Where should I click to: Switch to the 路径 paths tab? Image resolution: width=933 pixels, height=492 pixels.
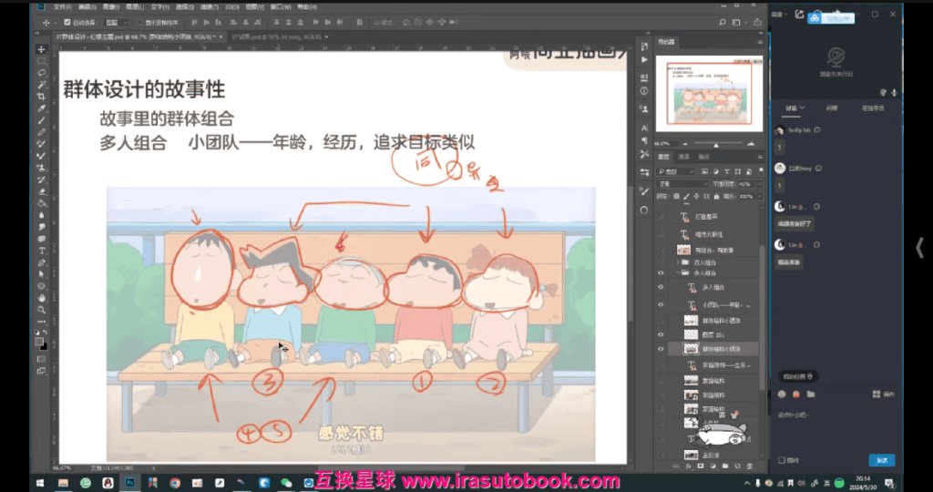pyautogui.click(x=704, y=157)
